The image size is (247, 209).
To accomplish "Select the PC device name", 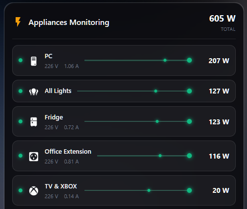I will 48,56.
